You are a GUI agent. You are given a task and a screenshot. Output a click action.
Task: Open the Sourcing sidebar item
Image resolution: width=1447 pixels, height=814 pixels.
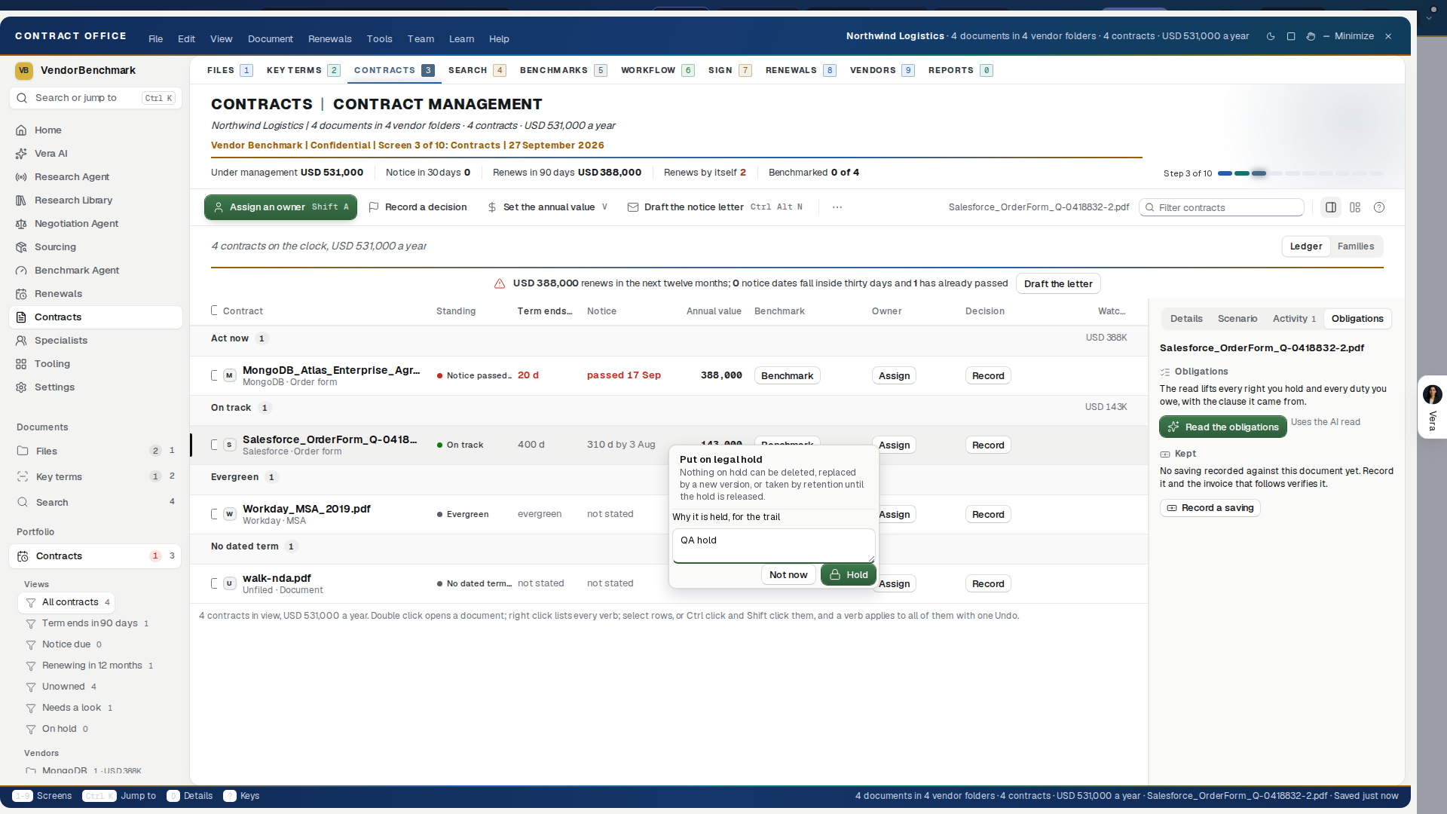point(55,246)
